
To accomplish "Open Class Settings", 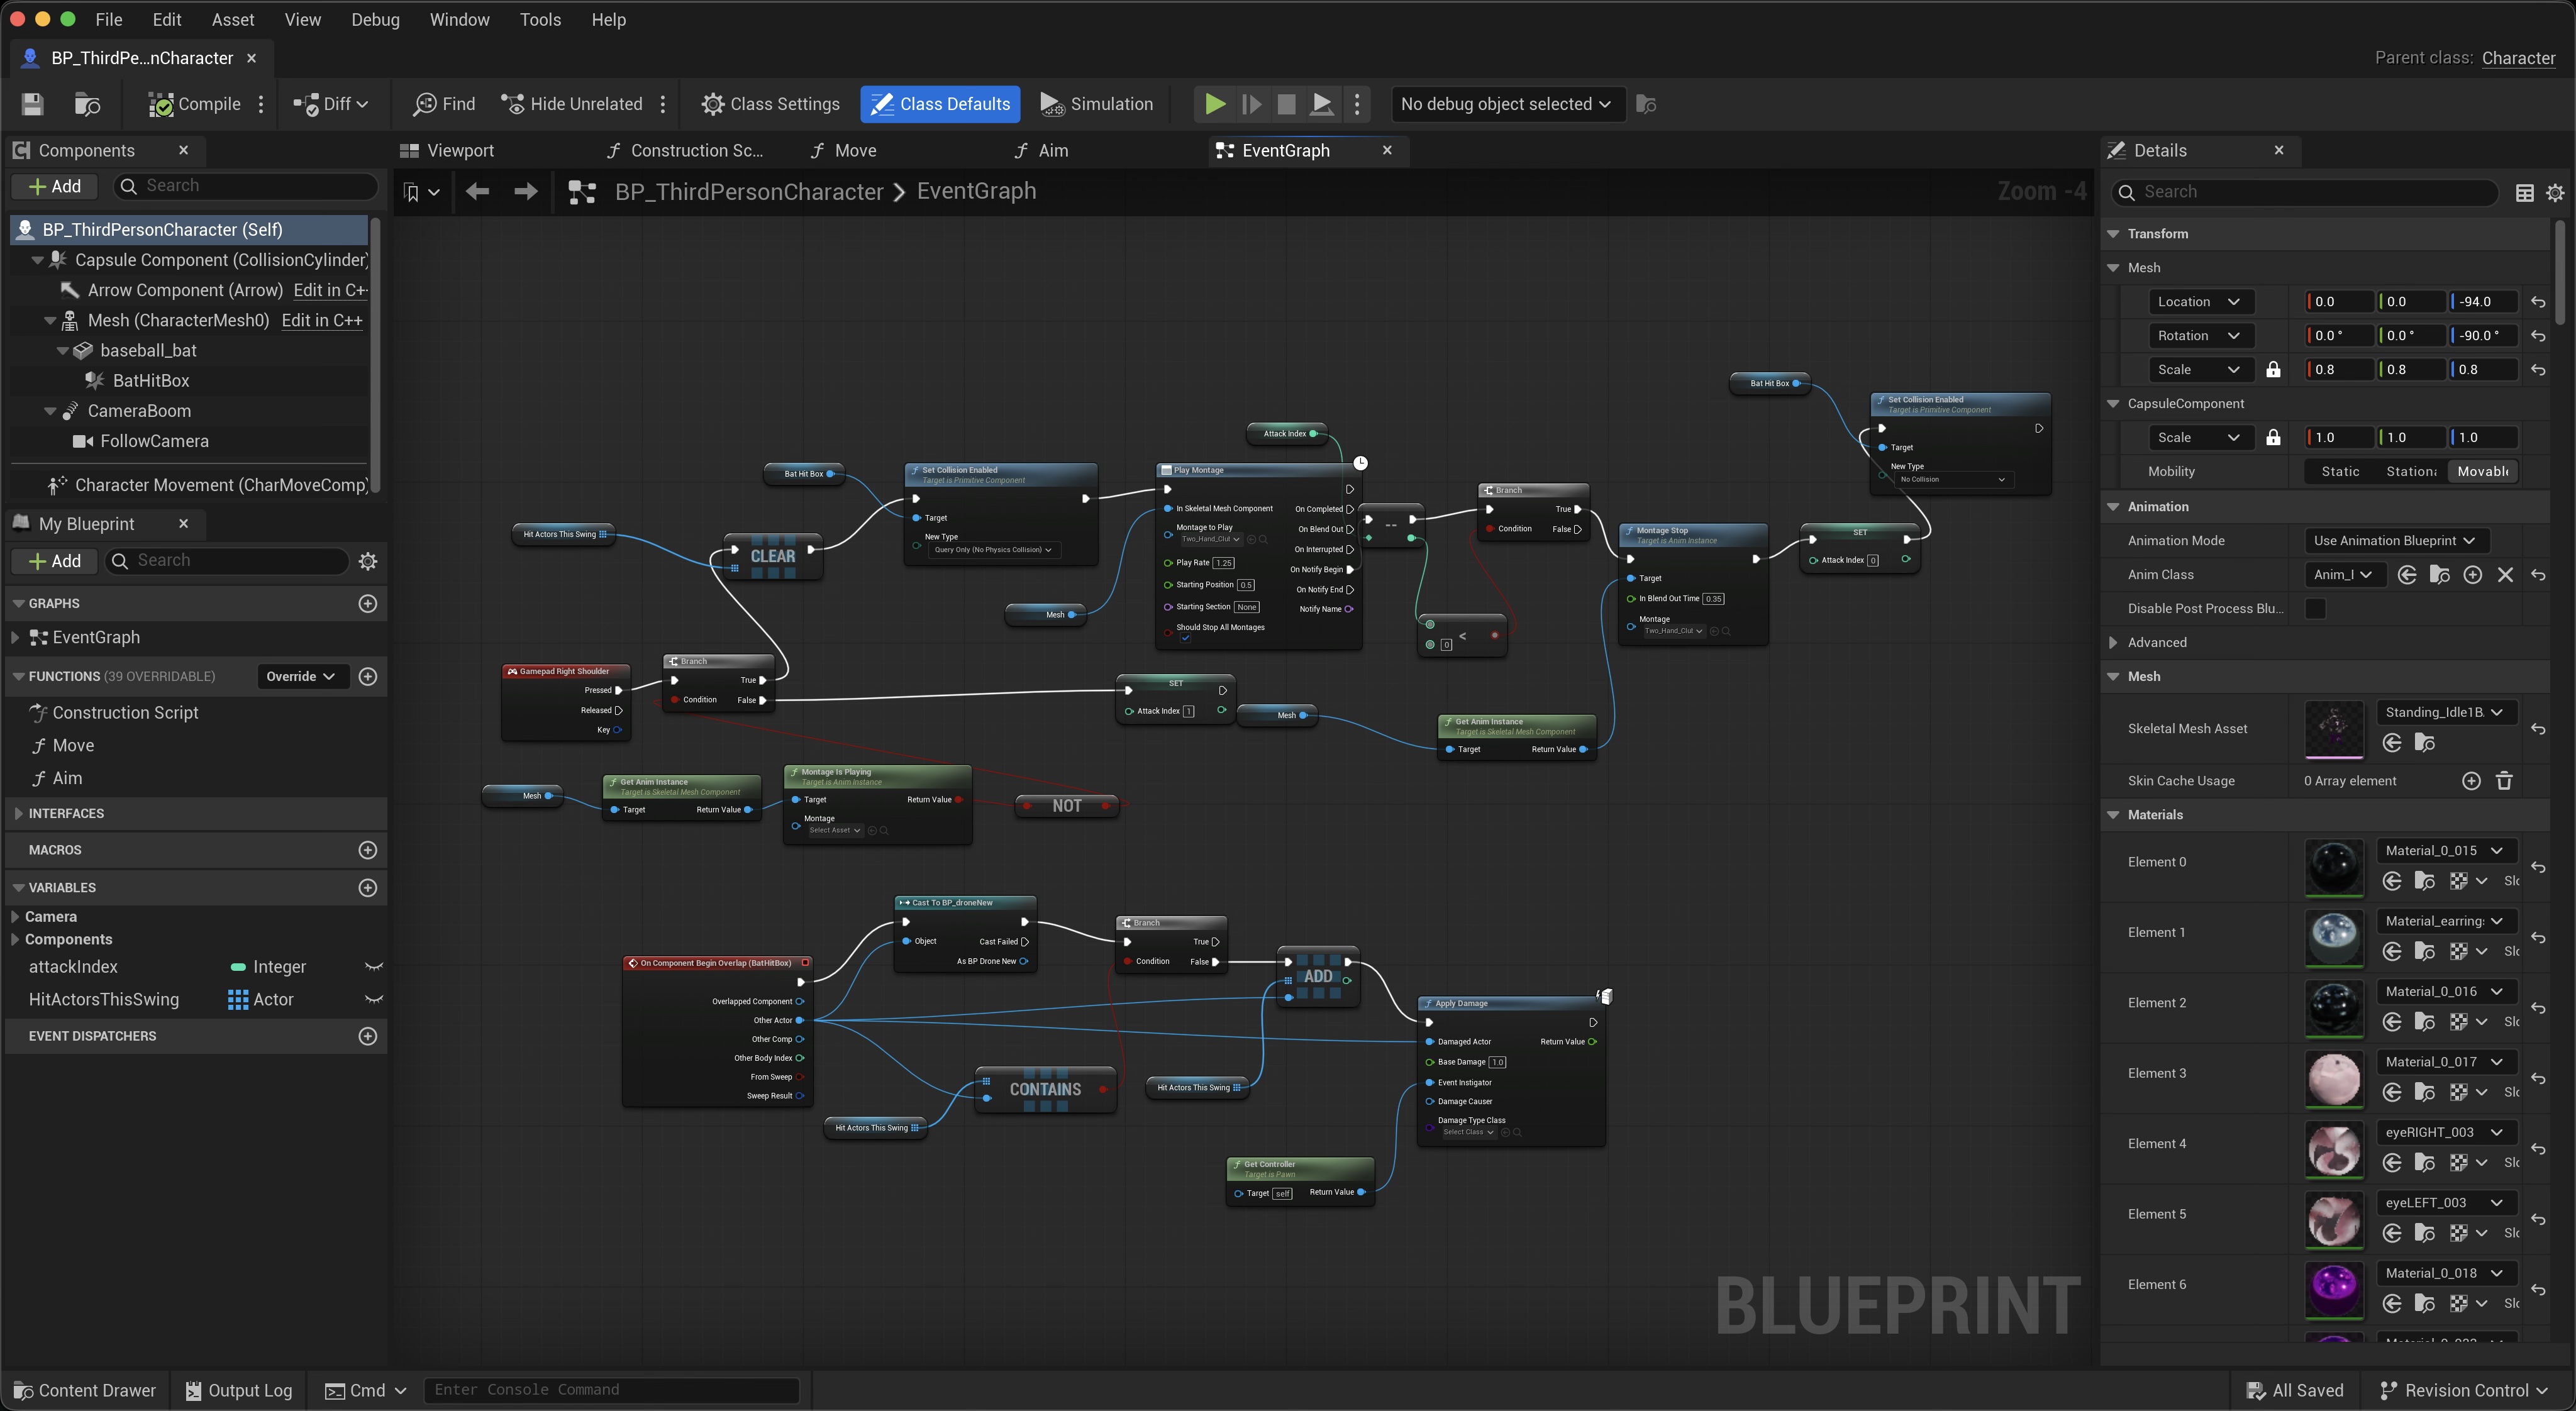I will point(770,104).
